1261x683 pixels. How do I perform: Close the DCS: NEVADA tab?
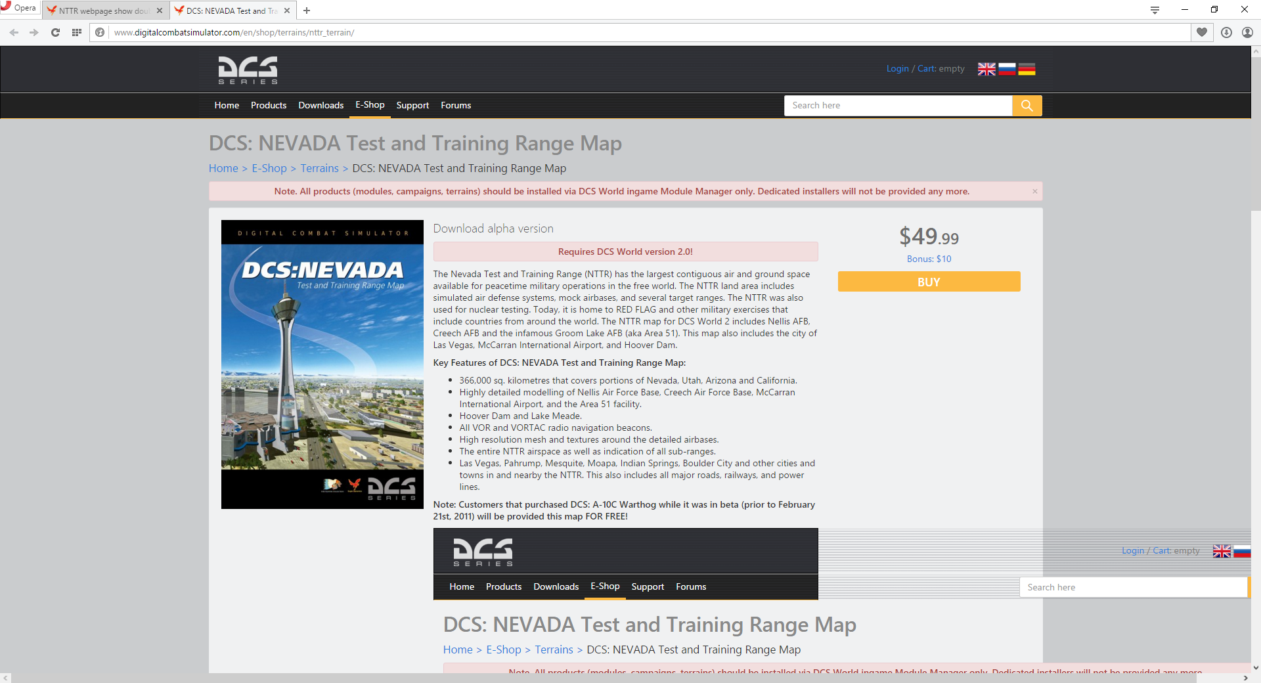click(x=287, y=11)
